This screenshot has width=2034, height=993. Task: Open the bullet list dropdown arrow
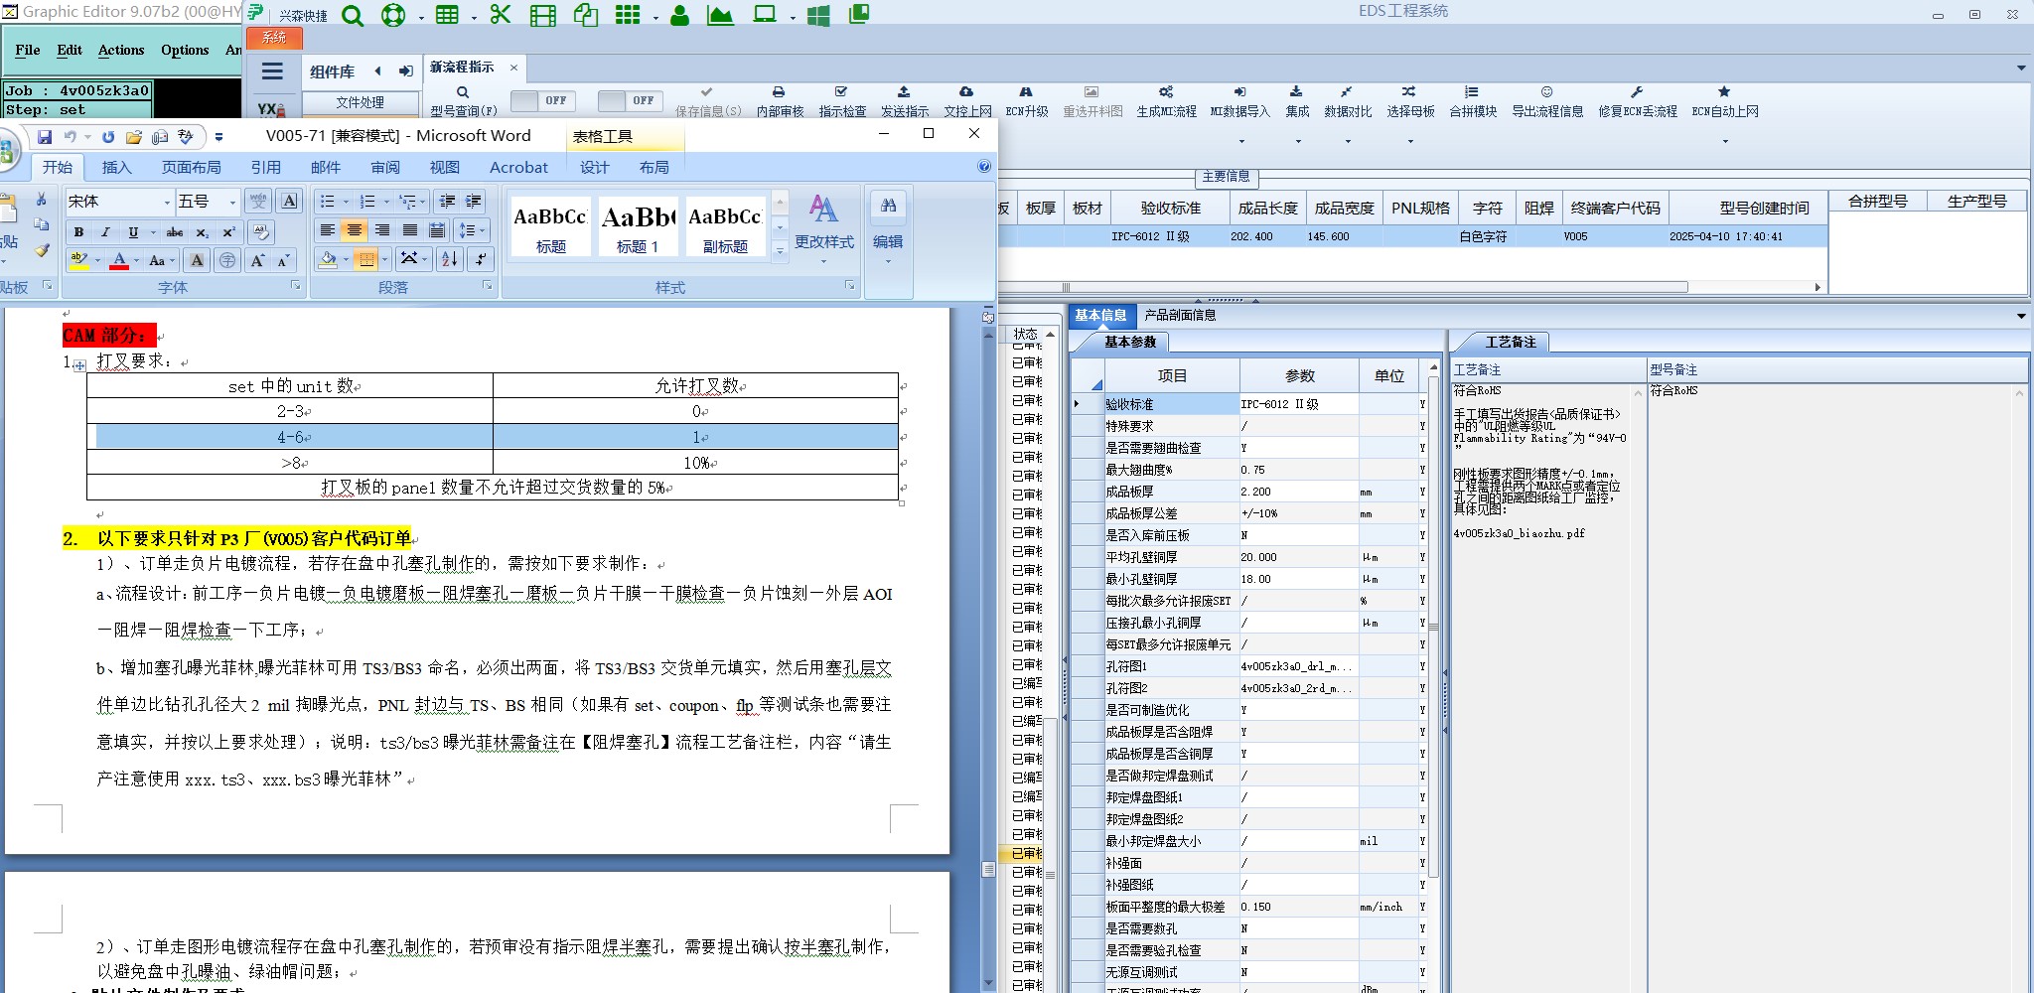pos(346,202)
